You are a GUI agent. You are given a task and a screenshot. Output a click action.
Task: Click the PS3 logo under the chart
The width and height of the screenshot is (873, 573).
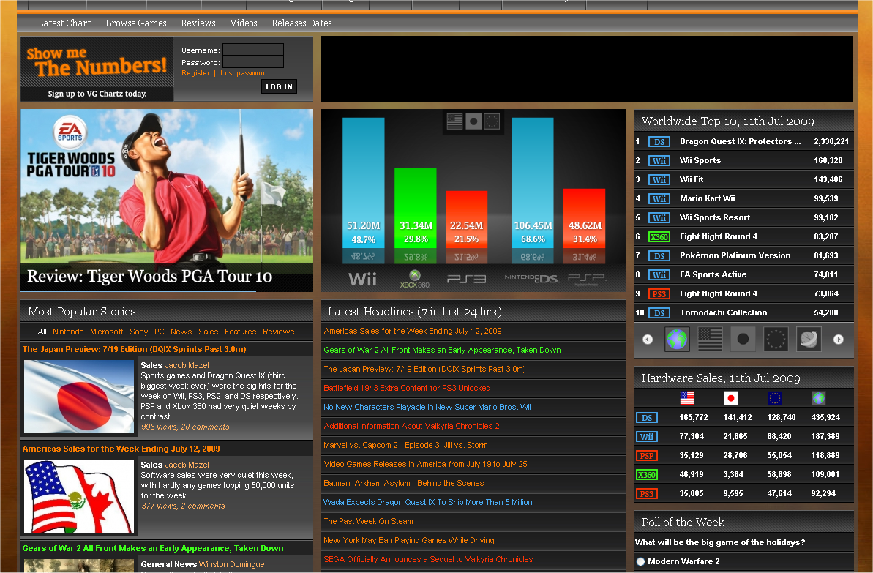467,278
